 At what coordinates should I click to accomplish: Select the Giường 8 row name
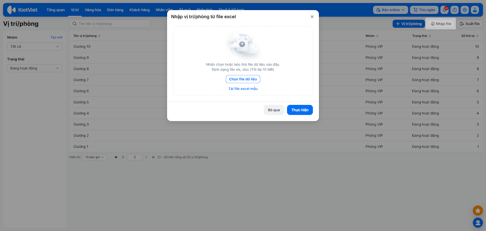click(81, 69)
